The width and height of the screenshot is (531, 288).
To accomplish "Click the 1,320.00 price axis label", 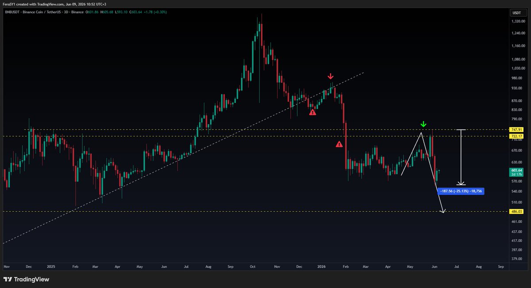I will click(x=518, y=21).
